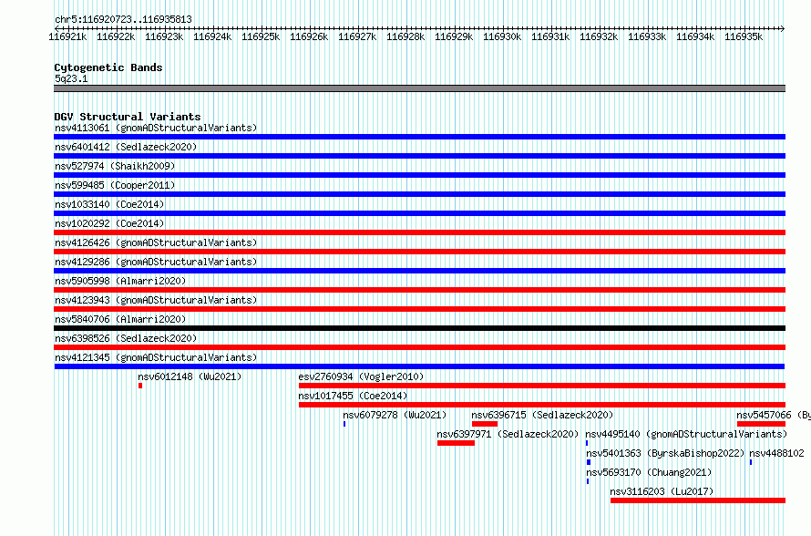Open the nsv5840706 (Almarri2020) label
The width and height of the screenshot is (811, 536).
coord(120,319)
